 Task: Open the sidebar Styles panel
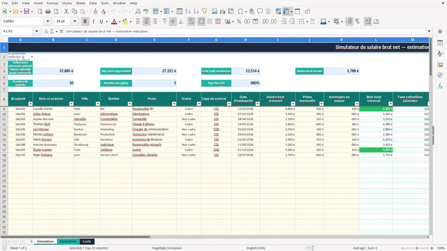[440, 54]
